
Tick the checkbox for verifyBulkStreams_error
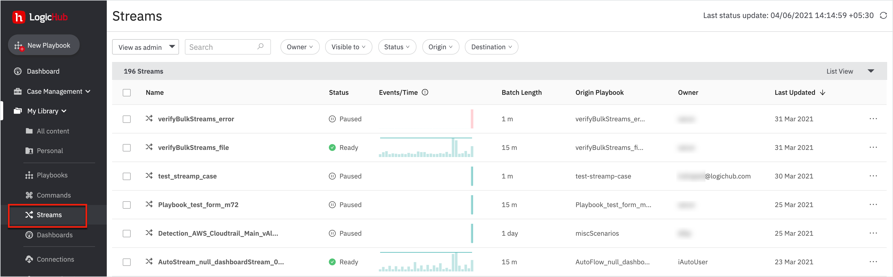pos(127,119)
